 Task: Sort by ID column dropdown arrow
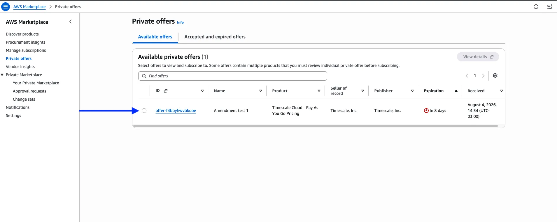[202, 91]
